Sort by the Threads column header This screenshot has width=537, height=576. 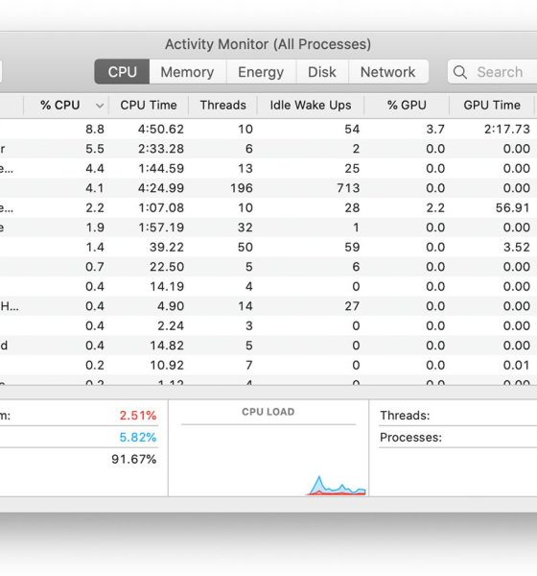(x=223, y=106)
